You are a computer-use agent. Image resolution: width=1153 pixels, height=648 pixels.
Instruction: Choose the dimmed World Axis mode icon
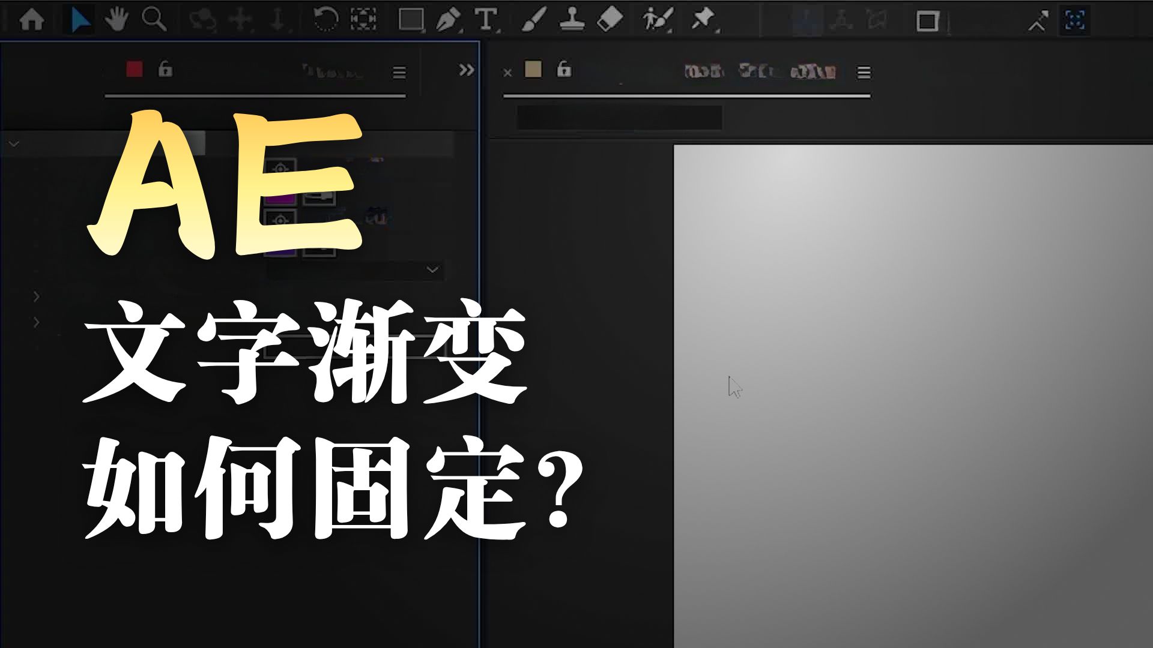pos(841,21)
